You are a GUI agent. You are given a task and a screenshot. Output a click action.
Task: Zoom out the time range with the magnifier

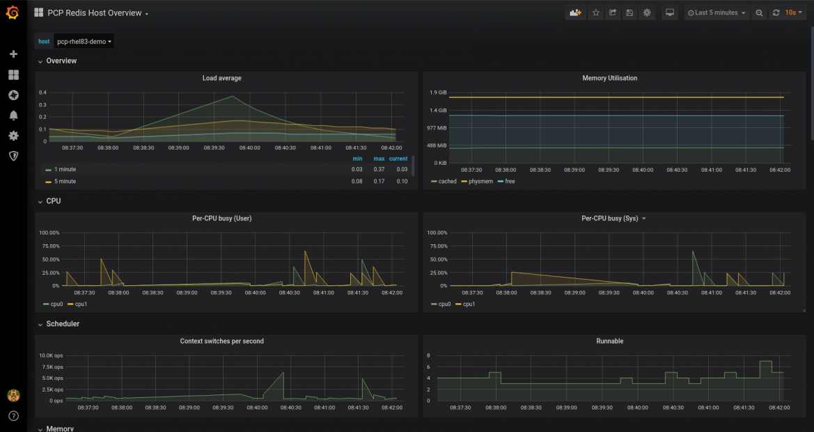758,12
